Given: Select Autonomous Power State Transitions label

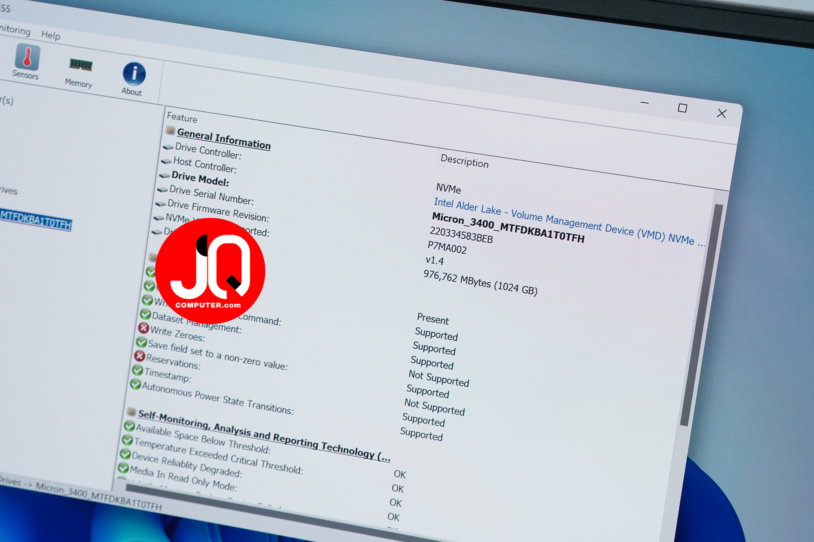Looking at the screenshot, I should tap(218, 398).
